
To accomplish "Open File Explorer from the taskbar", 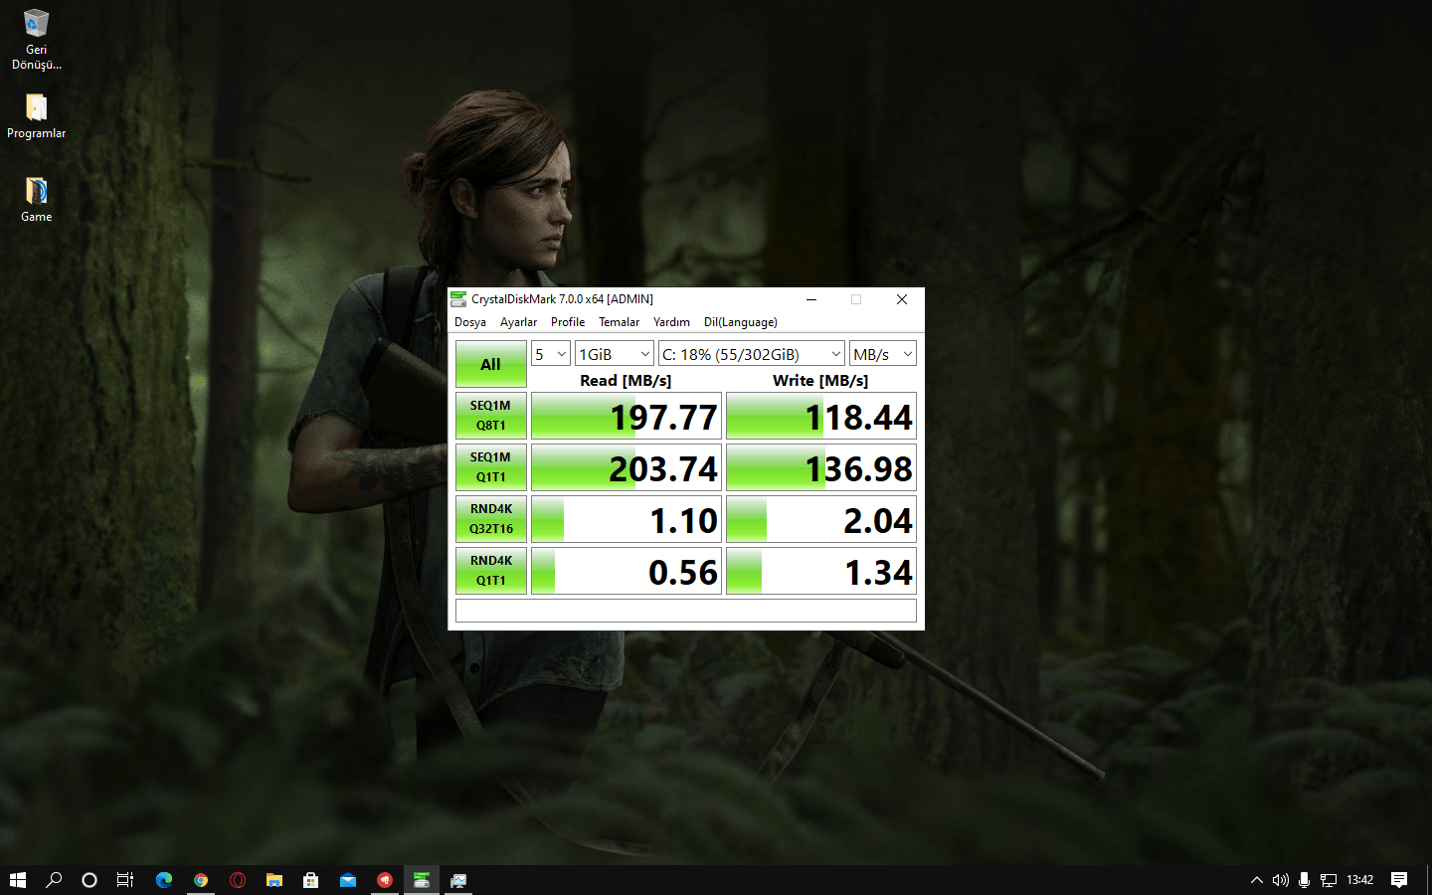I will pyautogui.click(x=274, y=880).
